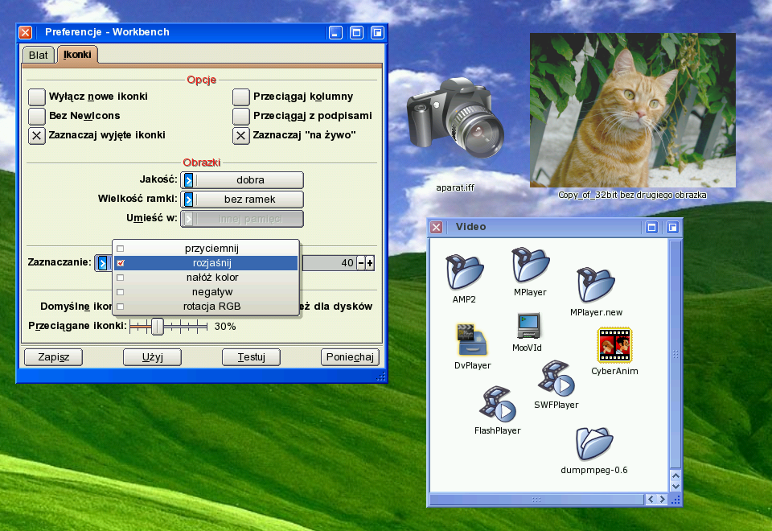Enable the Wyłącz nowe ikonki checkbox
This screenshot has height=531, width=772.
click(x=37, y=97)
